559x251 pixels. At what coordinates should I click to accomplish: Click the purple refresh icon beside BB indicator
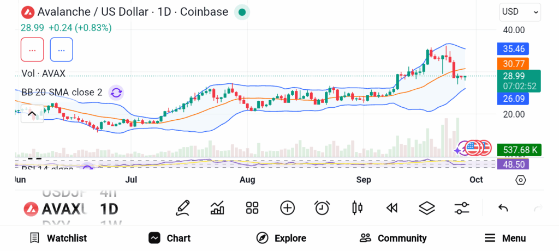(x=116, y=93)
